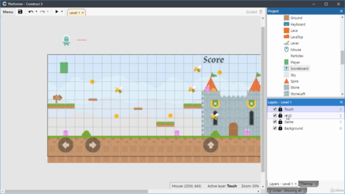Toggle visibility of the Touch layer

(274, 109)
